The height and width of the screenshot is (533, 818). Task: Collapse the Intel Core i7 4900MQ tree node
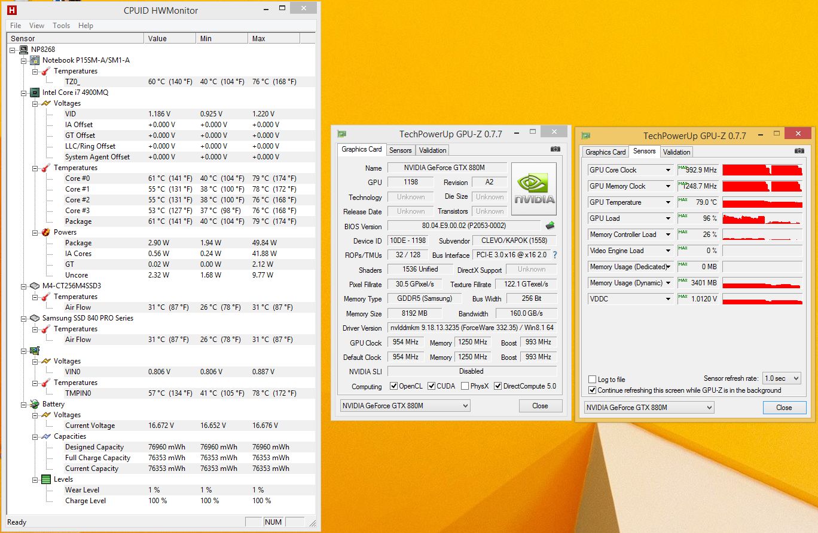pyautogui.click(x=23, y=93)
